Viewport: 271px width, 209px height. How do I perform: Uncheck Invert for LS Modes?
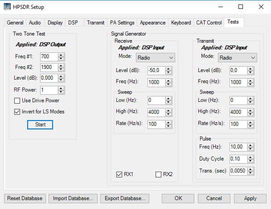17,112
